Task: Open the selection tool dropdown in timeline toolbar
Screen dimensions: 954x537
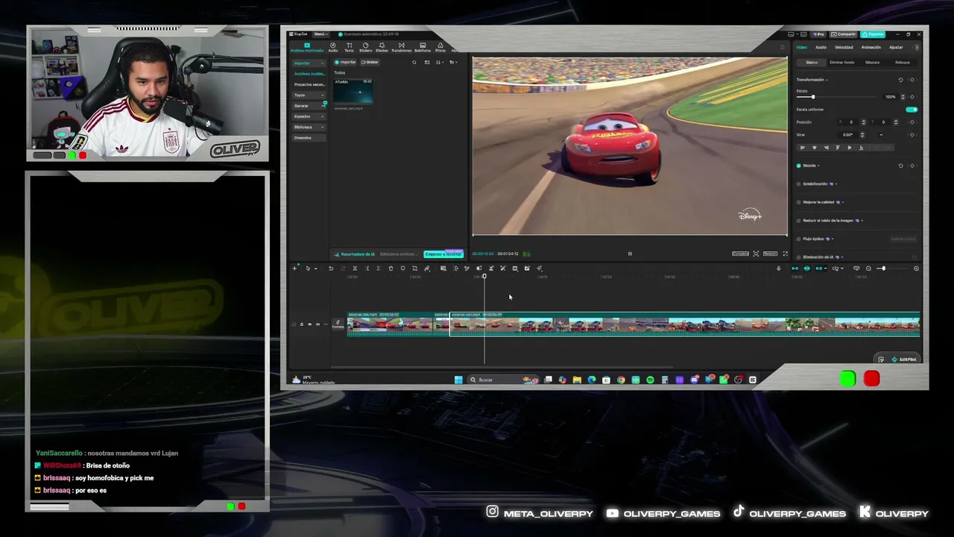Action: coord(315,268)
